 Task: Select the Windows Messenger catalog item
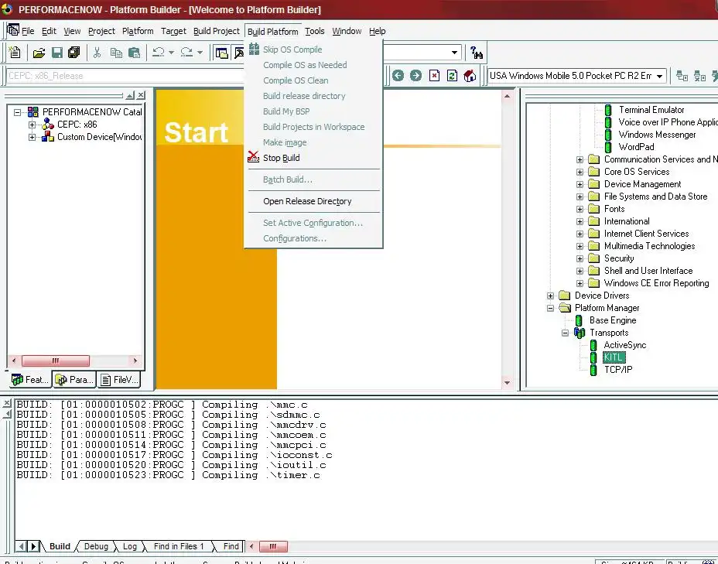pyautogui.click(x=657, y=135)
